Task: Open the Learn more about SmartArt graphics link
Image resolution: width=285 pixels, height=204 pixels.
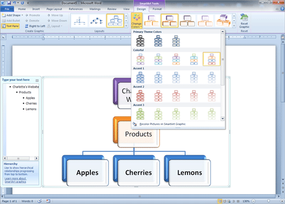Action: pos(15,180)
